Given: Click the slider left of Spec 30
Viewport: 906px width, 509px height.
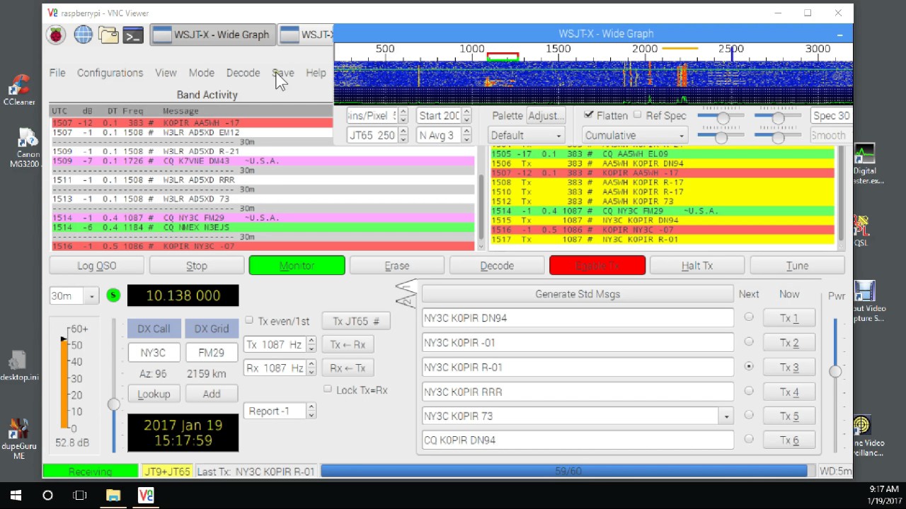Looking at the screenshot, I should coord(779,117).
